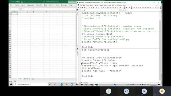Switch to the Sheet1 worksheet tab

26,79
